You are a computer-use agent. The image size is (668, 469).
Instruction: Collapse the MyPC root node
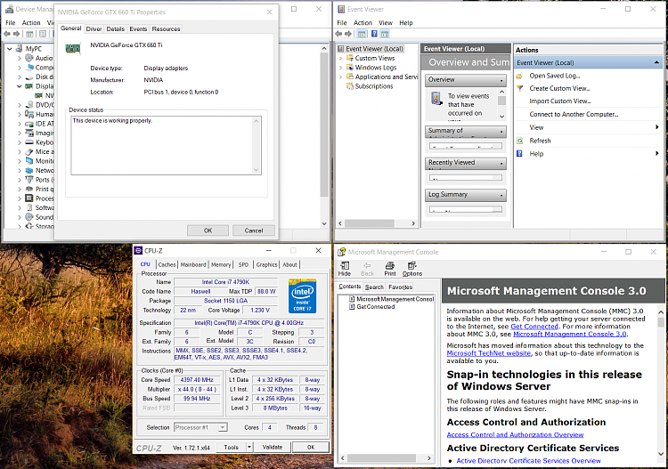pyautogui.click(x=10, y=49)
